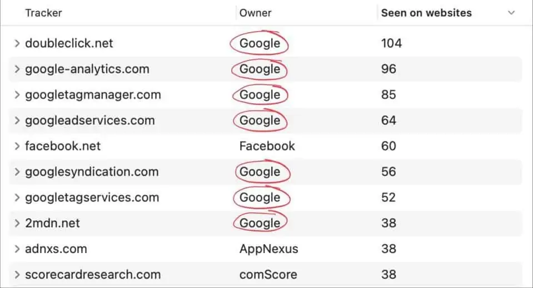Sort by the Tracker column header
The image size is (533, 288).
(43, 13)
